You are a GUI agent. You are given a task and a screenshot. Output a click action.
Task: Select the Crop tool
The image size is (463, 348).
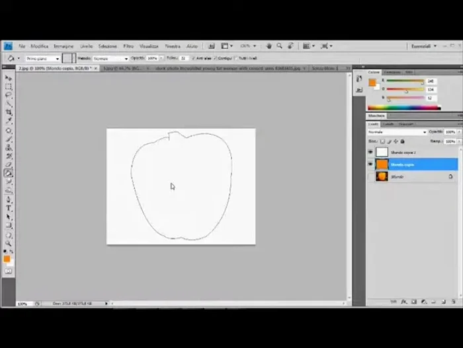[9, 112]
